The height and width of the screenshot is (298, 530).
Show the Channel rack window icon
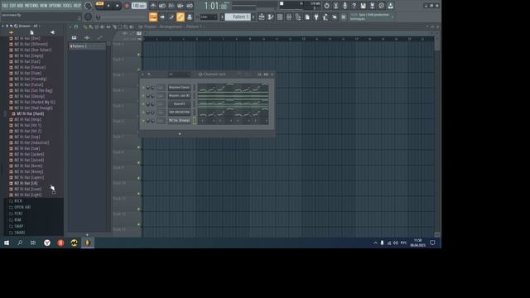pyautogui.click(x=280, y=17)
